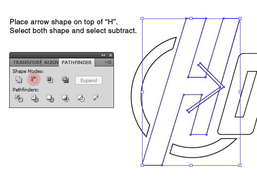Click the arrow tip anchor point
The height and width of the screenshot is (194, 257).
coord(224,87)
